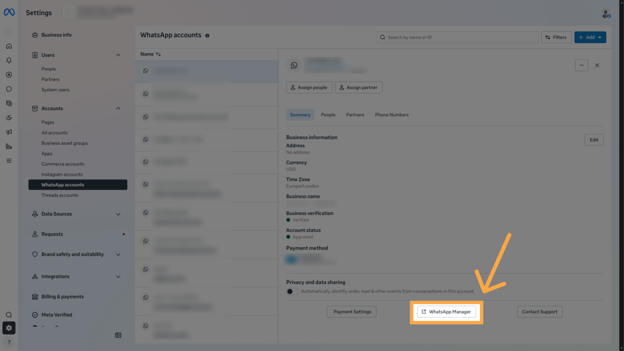Screen dimensions: 624x351
Task: Open the Planner icon in left rail
Action: tap(9, 117)
